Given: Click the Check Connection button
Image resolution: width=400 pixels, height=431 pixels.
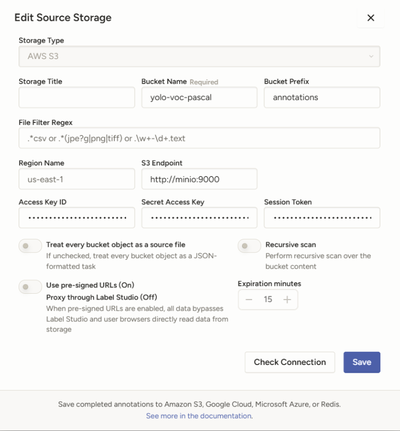Looking at the screenshot, I should [289, 362].
